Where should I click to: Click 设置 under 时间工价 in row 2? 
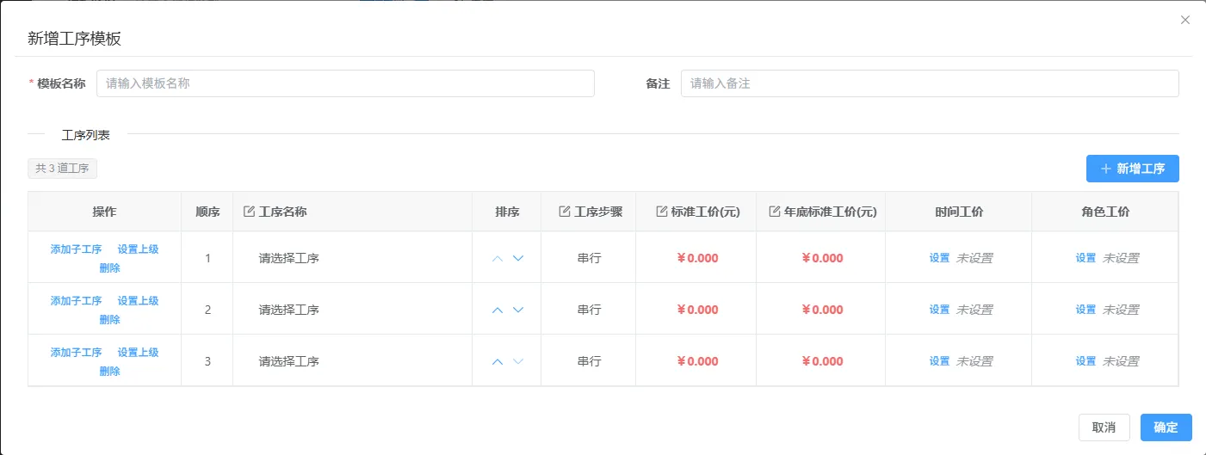click(939, 310)
